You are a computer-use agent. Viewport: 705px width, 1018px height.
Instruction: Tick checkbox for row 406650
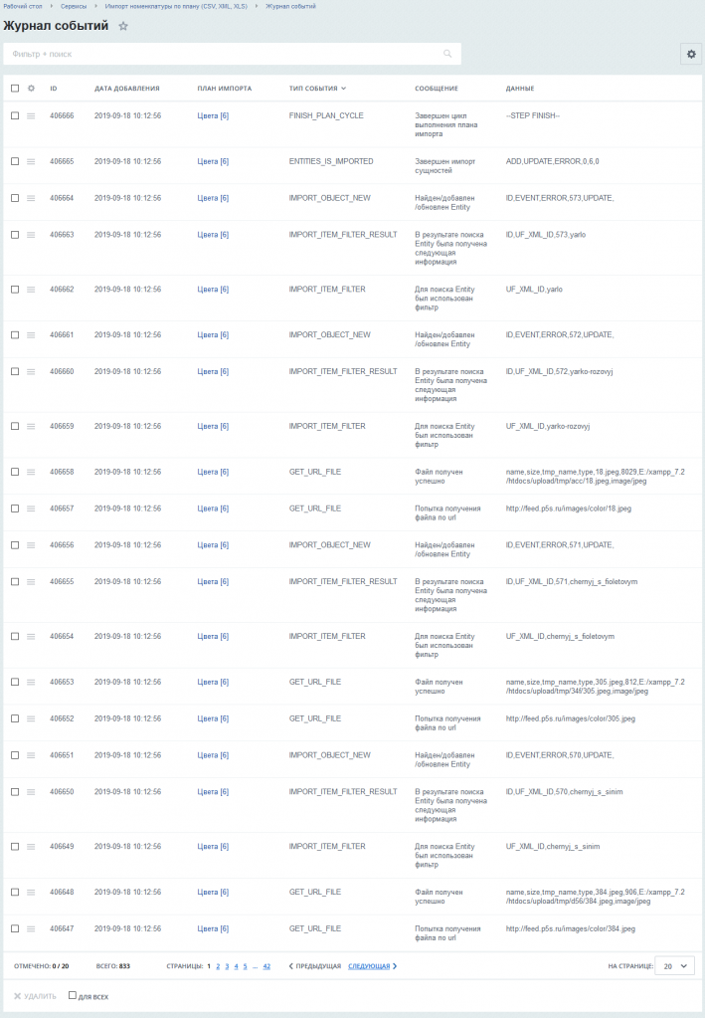point(15,791)
